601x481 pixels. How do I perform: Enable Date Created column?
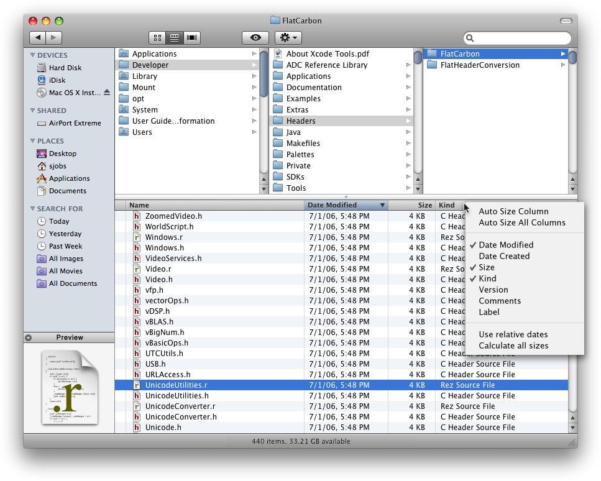(x=504, y=256)
